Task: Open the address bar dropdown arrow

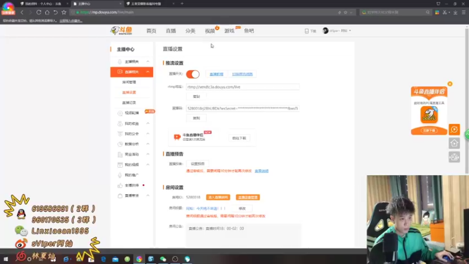Action: click(351, 12)
